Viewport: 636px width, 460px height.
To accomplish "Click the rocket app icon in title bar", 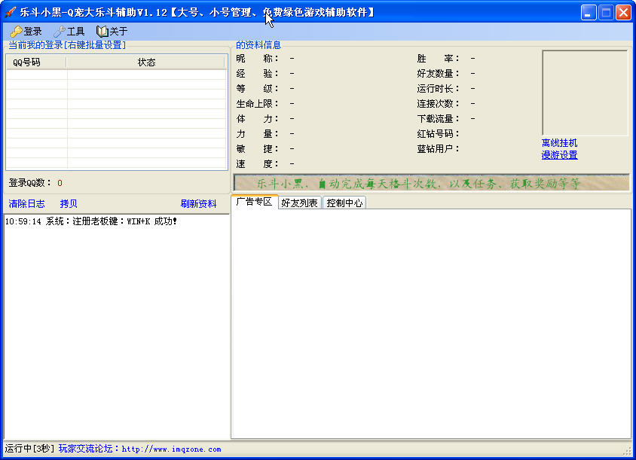I will (x=10, y=12).
